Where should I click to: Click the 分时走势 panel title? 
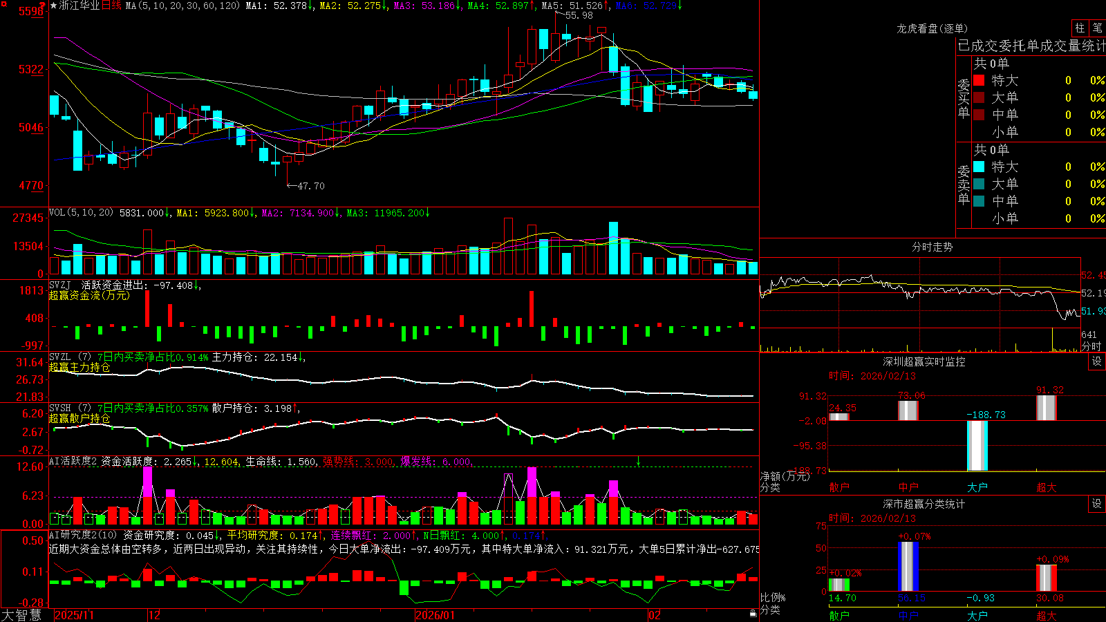point(932,247)
